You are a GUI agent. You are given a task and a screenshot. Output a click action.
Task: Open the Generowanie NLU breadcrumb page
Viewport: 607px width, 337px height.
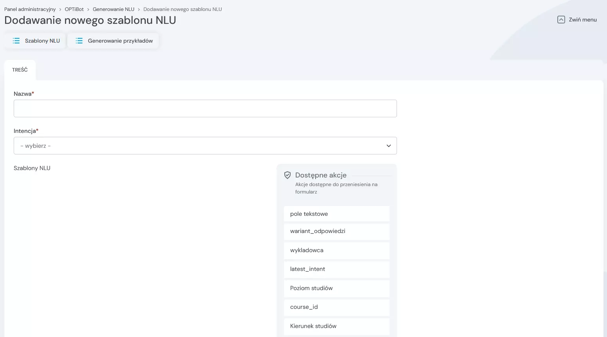click(x=113, y=9)
